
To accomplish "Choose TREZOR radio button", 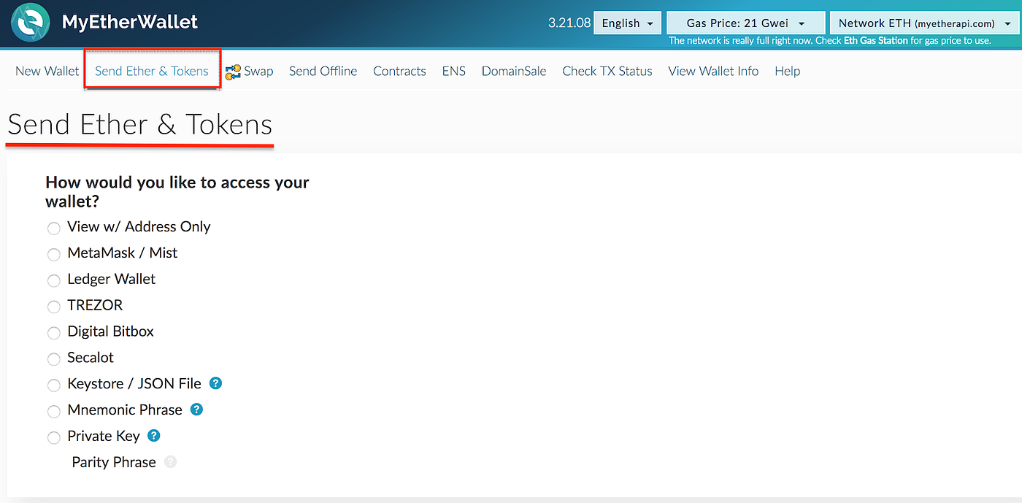I will click(x=53, y=307).
